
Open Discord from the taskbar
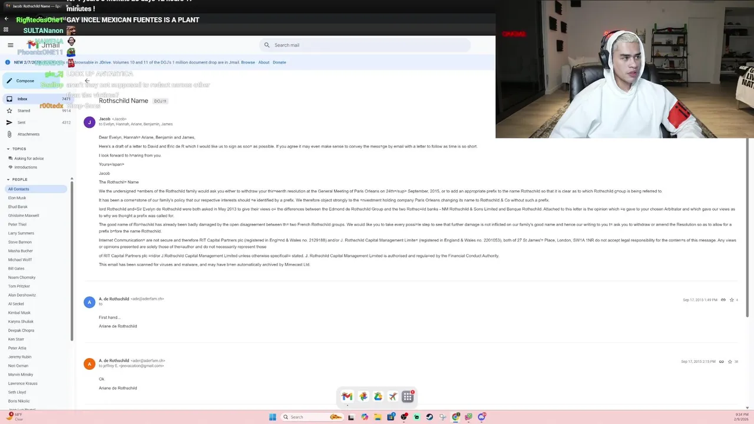482,417
